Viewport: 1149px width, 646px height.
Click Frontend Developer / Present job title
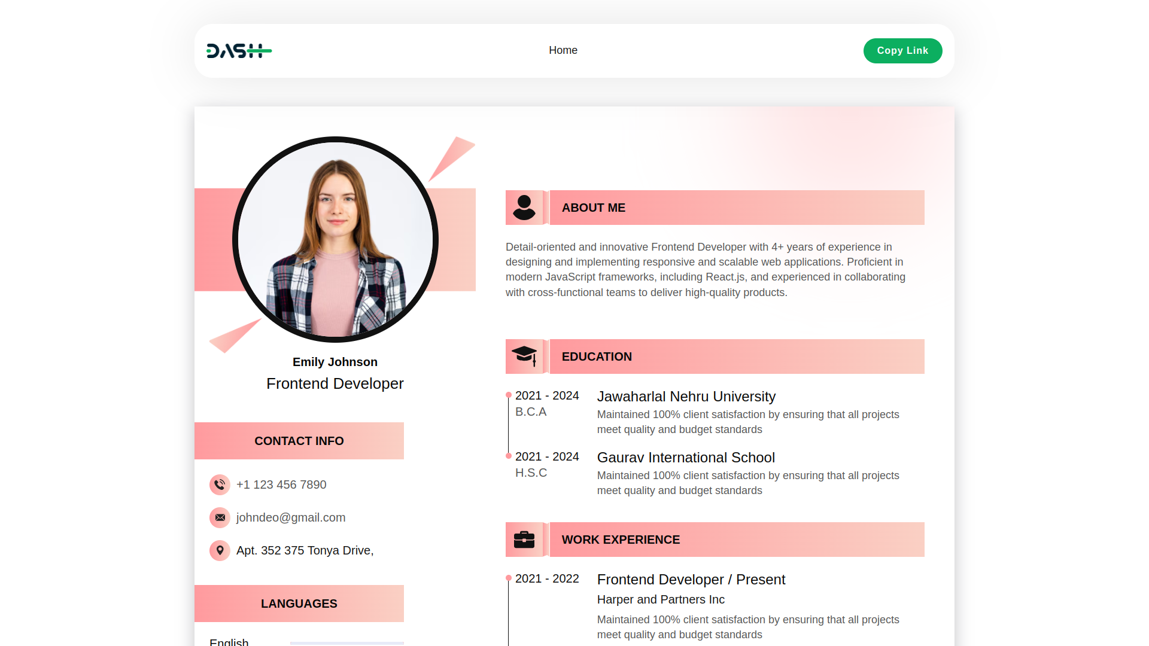691,580
